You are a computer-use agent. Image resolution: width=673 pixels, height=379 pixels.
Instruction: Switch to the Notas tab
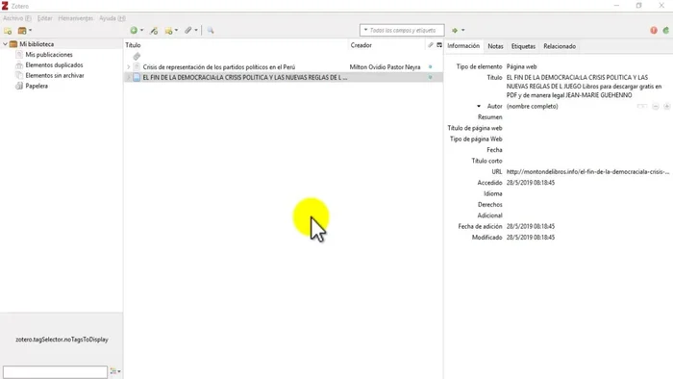point(495,46)
